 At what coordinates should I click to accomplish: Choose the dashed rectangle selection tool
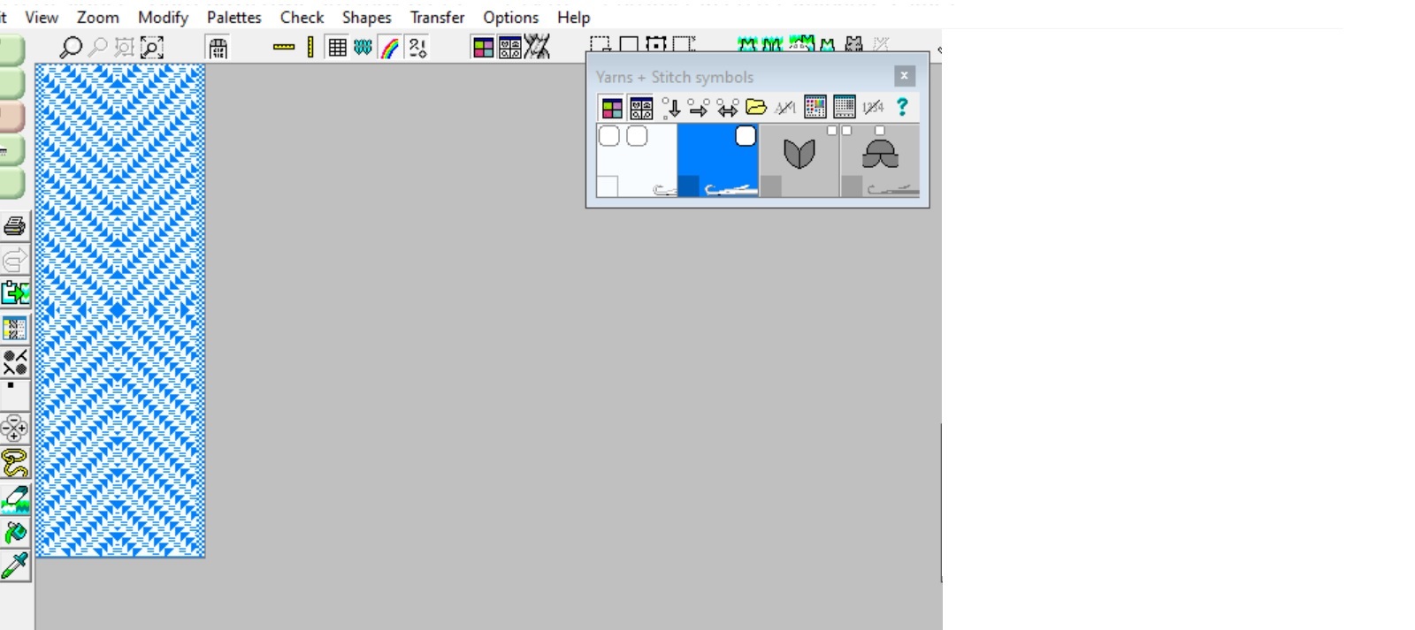(x=600, y=45)
